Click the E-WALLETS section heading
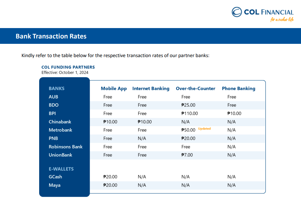This screenshot has width=301, height=205. (x=61, y=169)
